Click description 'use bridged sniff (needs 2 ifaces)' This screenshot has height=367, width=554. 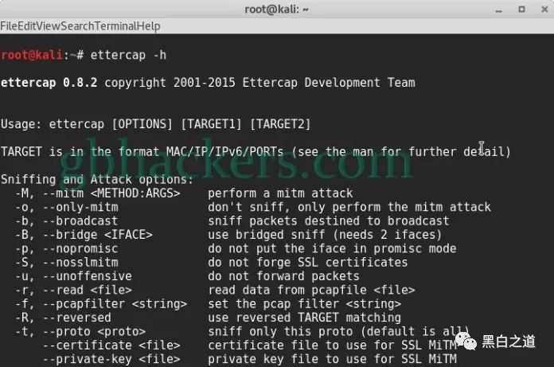point(325,235)
